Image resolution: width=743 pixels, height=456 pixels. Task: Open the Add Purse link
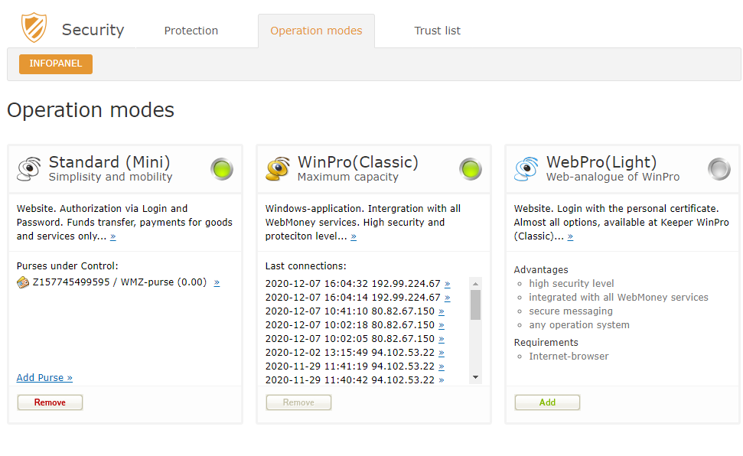[44, 378]
